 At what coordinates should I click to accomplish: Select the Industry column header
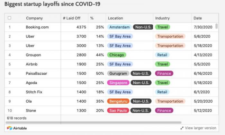(162, 18)
